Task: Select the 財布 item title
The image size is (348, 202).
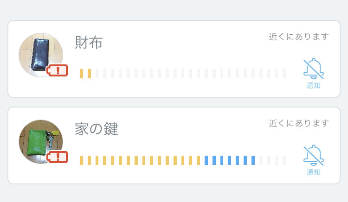Action: [x=89, y=42]
